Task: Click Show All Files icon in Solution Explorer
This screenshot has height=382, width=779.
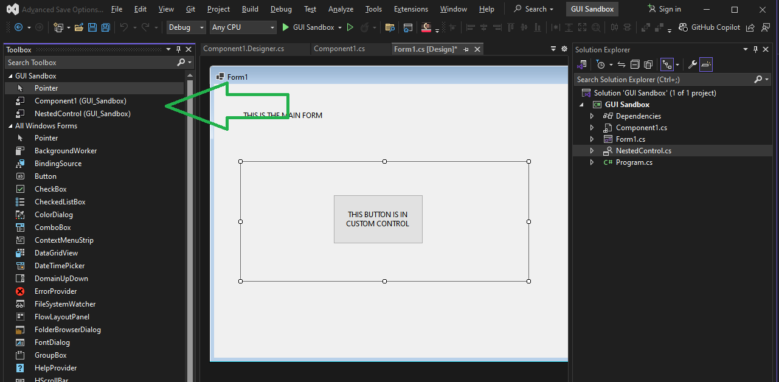Action: 648,64
